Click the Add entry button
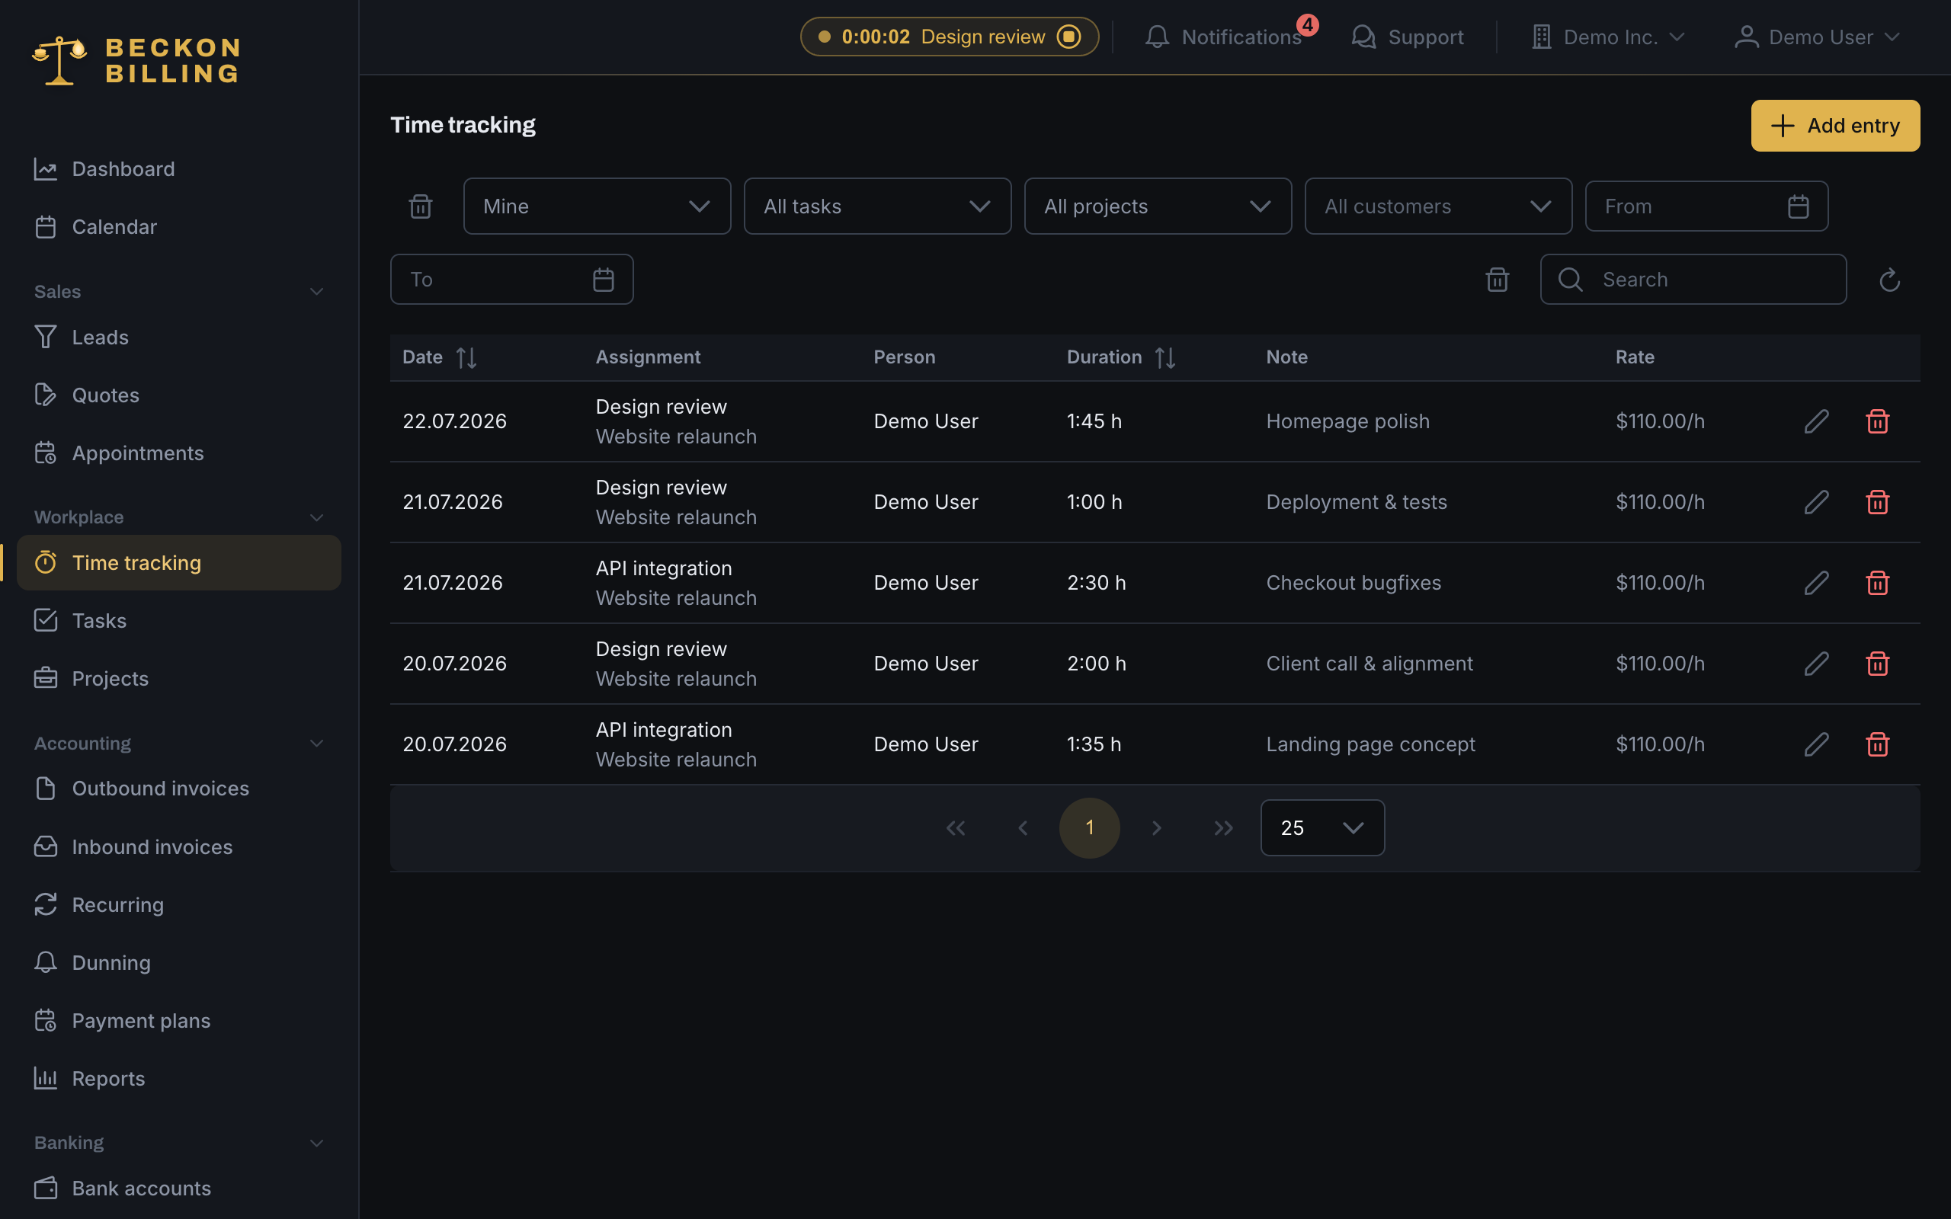This screenshot has width=1951, height=1219. pyautogui.click(x=1835, y=126)
